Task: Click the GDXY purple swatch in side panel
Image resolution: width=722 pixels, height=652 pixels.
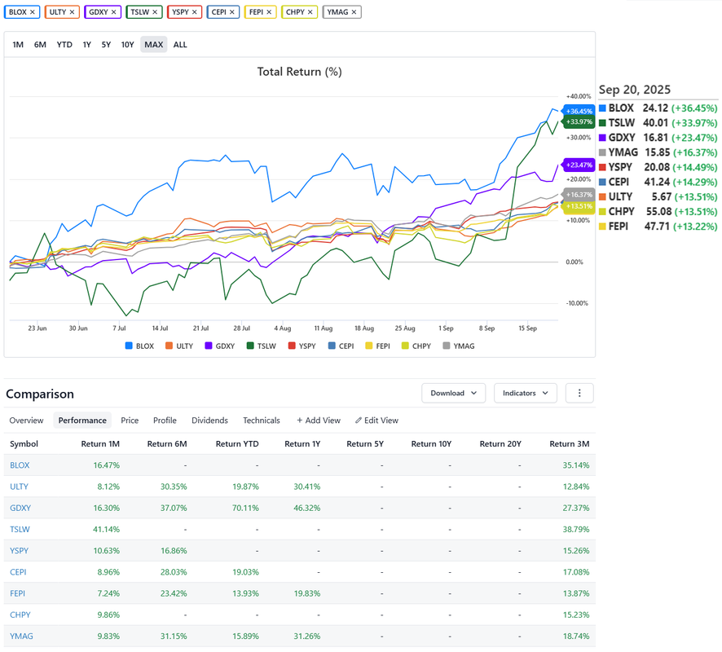Action: coord(602,138)
